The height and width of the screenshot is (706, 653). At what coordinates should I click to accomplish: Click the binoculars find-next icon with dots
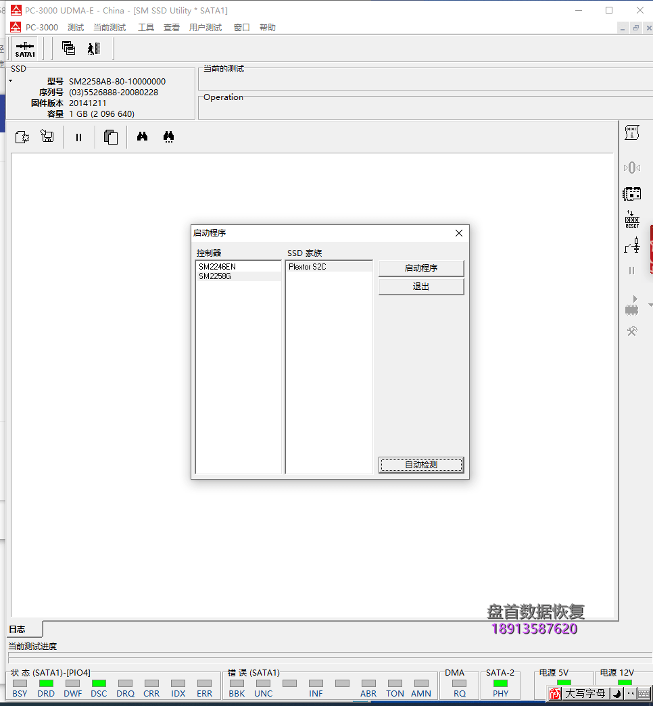[168, 137]
